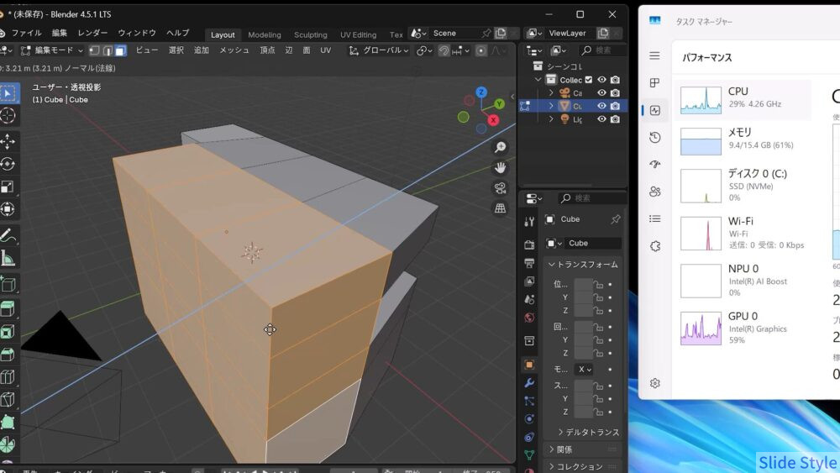Screen dimensions: 840x473
Task: Click the viewport zoom magnifier icon
Action: [x=501, y=147]
